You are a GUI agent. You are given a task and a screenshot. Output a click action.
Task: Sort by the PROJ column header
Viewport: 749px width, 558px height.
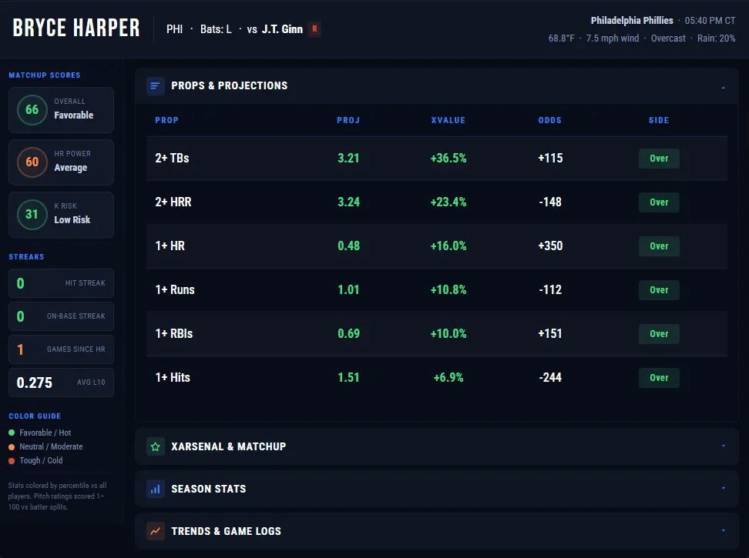coord(348,120)
